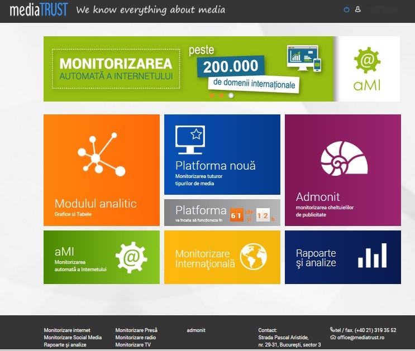Viewport: 415px width, 351px height.
Task: Go to Monitorizare radio in footer
Action: click(x=136, y=338)
